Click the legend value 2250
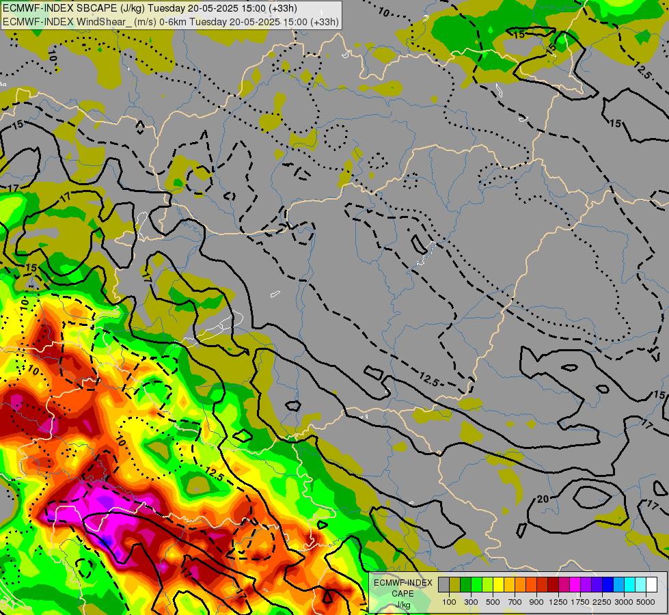The width and height of the screenshot is (669, 615). point(602,602)
